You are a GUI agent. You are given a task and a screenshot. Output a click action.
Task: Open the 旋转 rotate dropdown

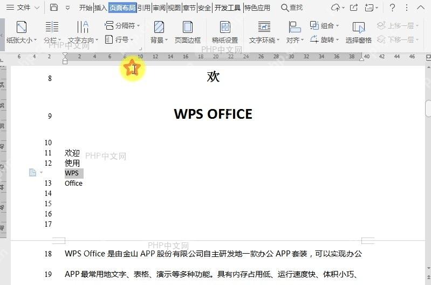tap(324, 39)
